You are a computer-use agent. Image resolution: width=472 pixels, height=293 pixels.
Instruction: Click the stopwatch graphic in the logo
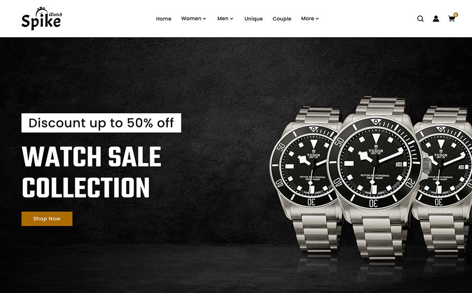tap(42, 12)
